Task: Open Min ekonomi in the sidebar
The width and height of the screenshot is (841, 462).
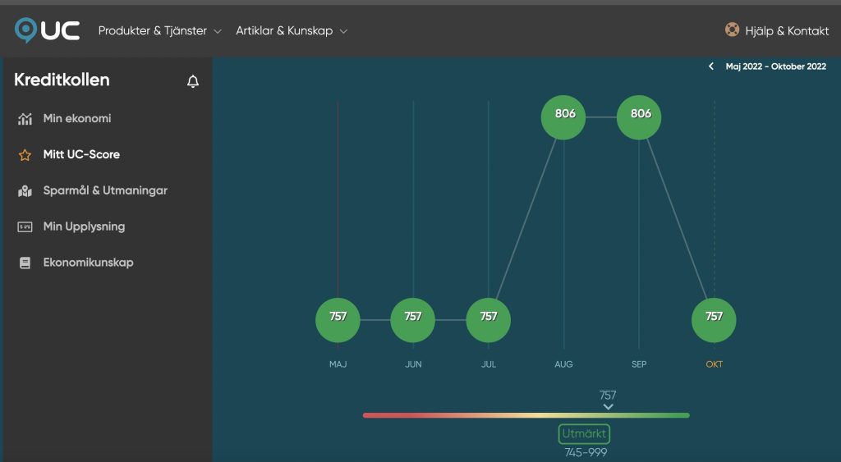Action: pyautogui.click(x=77, y=118)
